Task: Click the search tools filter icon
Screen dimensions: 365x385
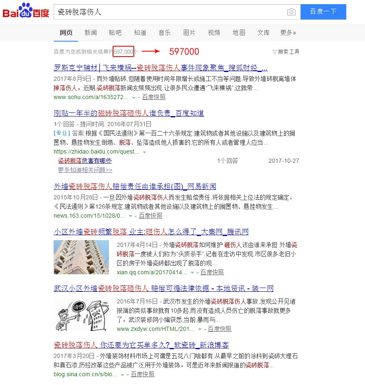Action: (274, 52)
